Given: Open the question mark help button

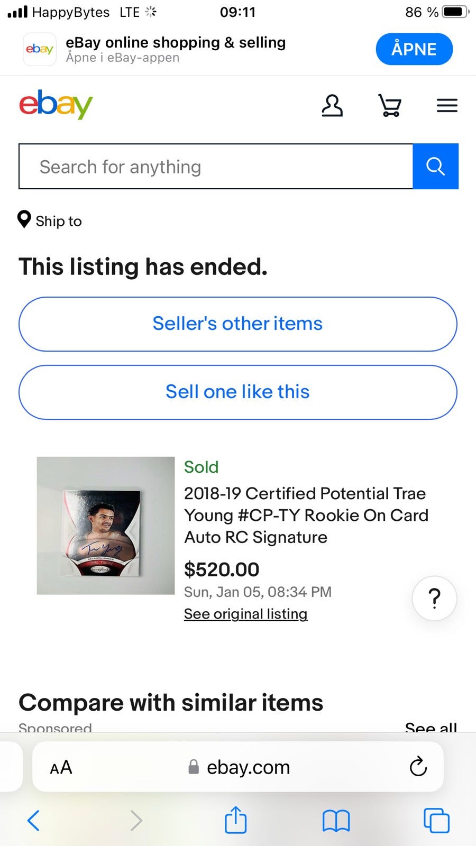Looking at the screenshot, I should coord(434,598).
